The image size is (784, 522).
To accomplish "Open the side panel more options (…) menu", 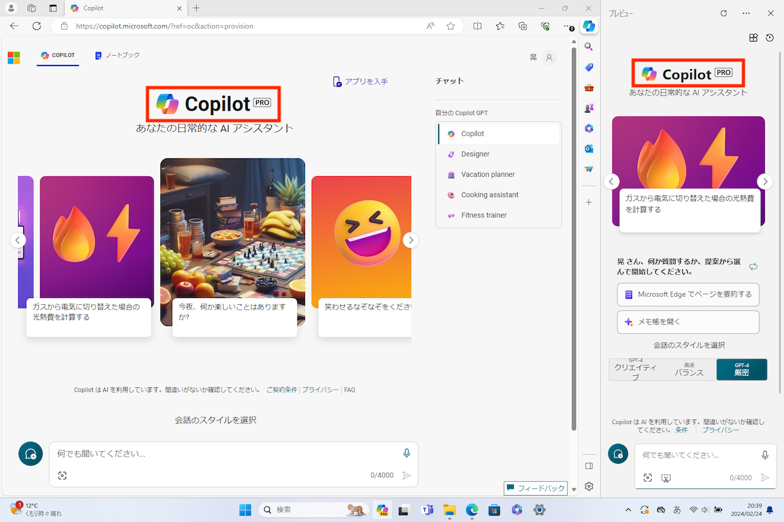I will pyautogui.click(x=745, y=13).
